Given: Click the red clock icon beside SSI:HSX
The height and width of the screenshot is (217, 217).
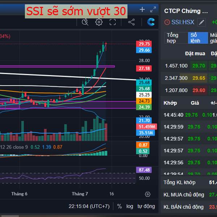Looking at the screenshot, I should pyautogui.click(x=167, y=22).
